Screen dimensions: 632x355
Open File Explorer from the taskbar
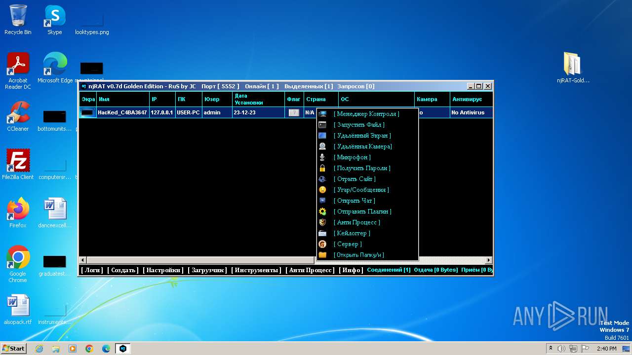tap(56, 349)
